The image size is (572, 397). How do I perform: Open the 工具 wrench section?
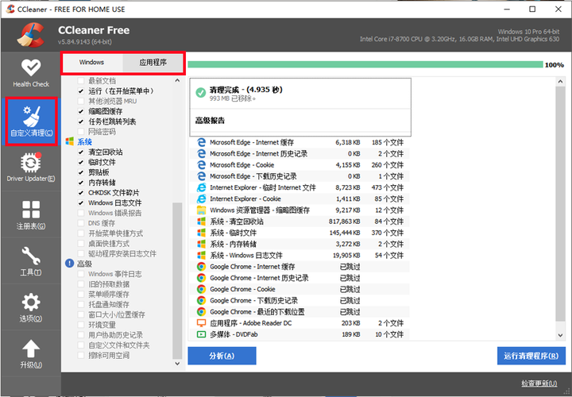click(x=31, y=261)
